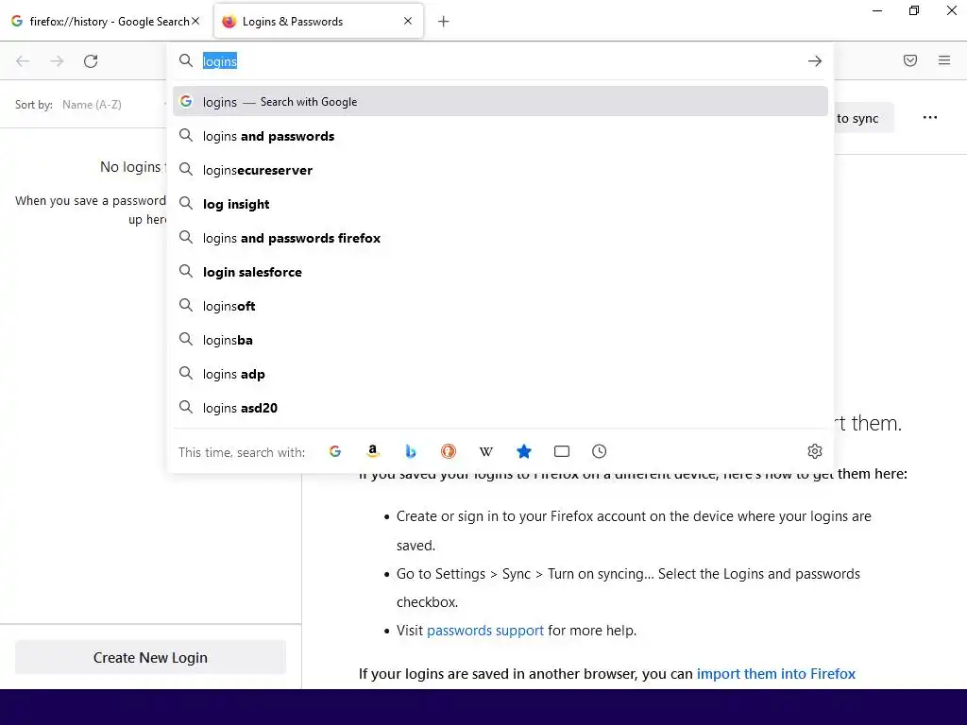Image resolution: width=967 pixels, height=725 pixels.
Task: Search this time with Google icon
Action: pyautogui.click(x=335, y=451)
